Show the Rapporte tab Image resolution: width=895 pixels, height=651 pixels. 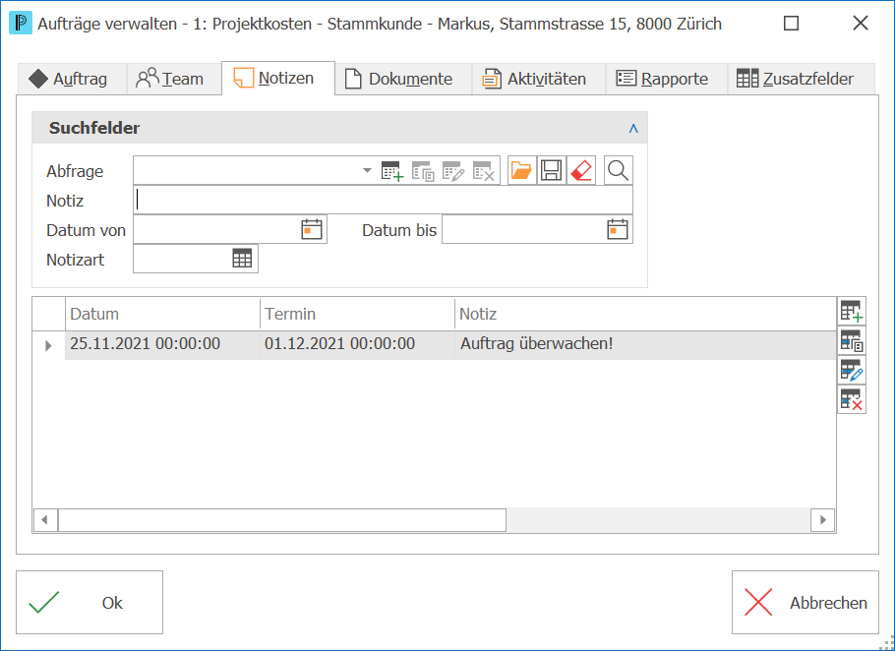(x=667, y=79)
